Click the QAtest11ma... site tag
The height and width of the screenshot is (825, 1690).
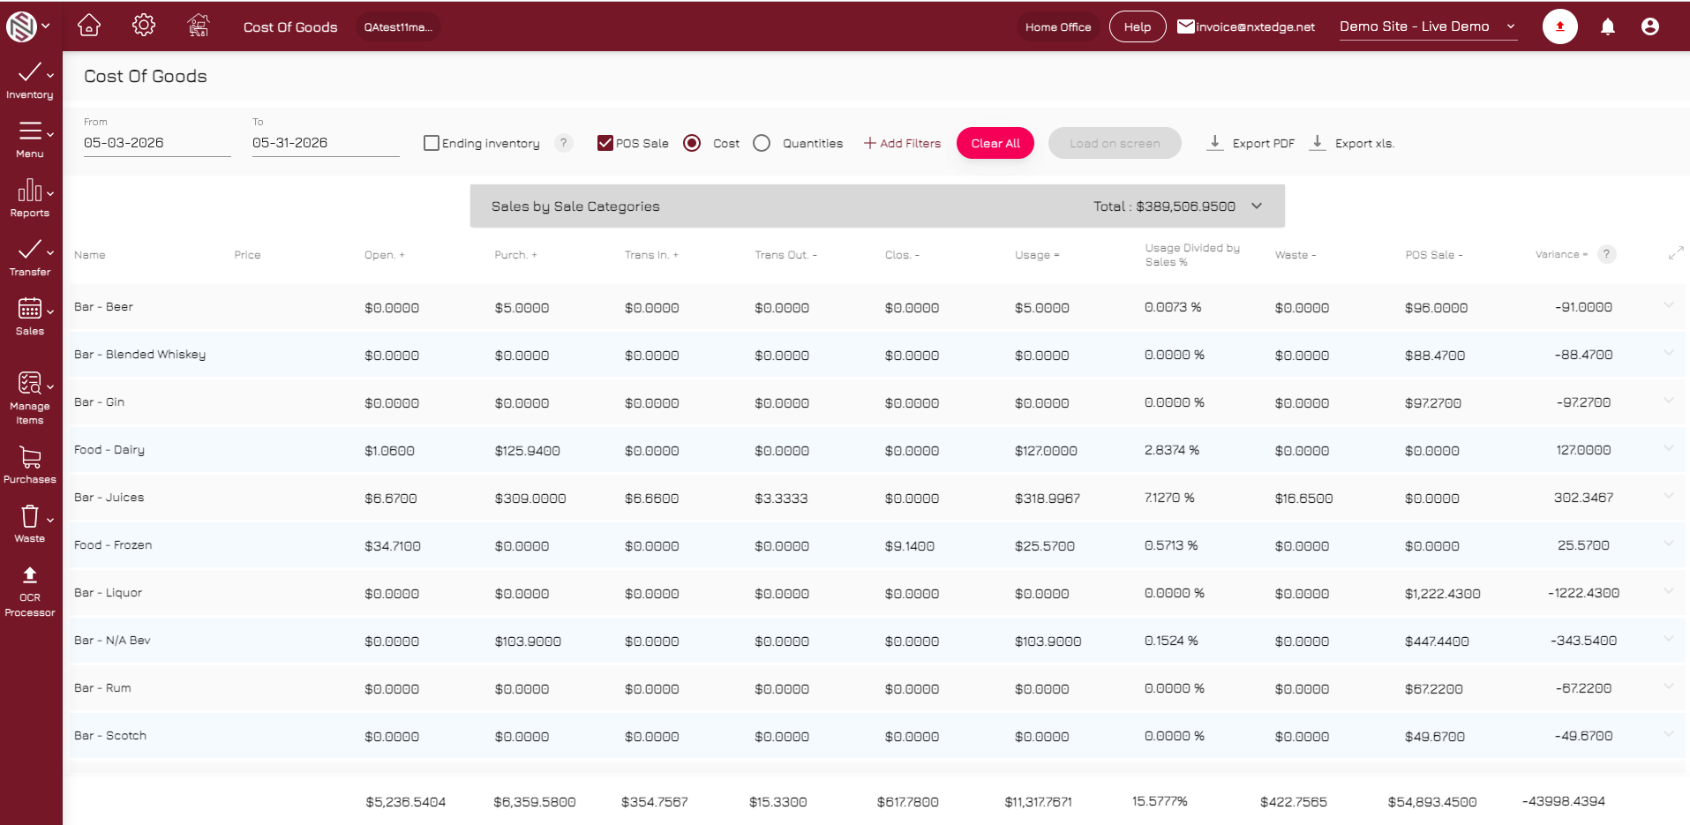coord(398,27)
